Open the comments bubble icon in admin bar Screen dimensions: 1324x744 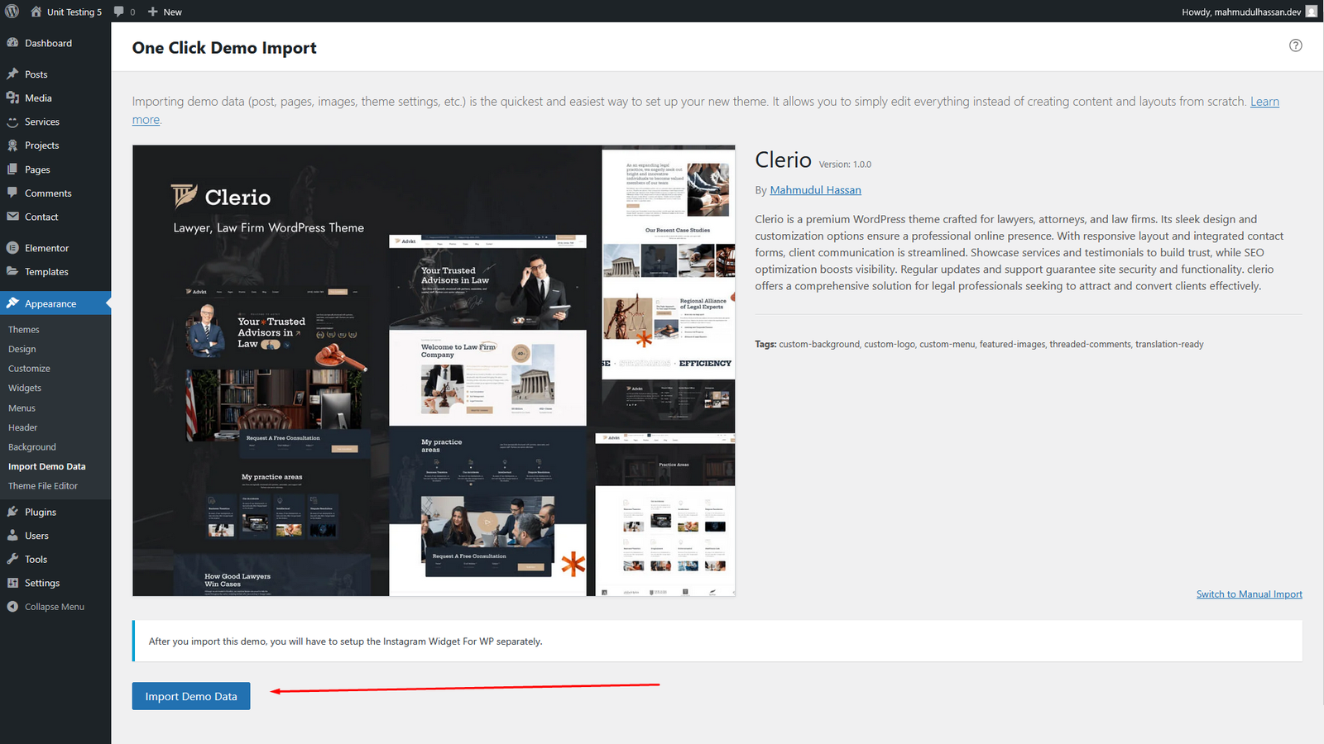click(119, 12)
